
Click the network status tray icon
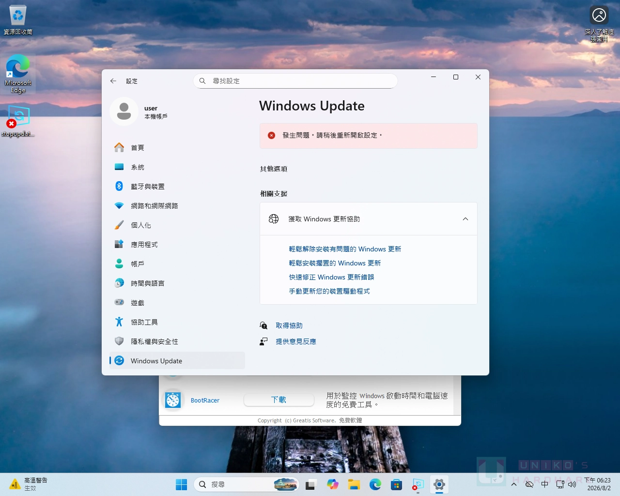tap(560, 484)
